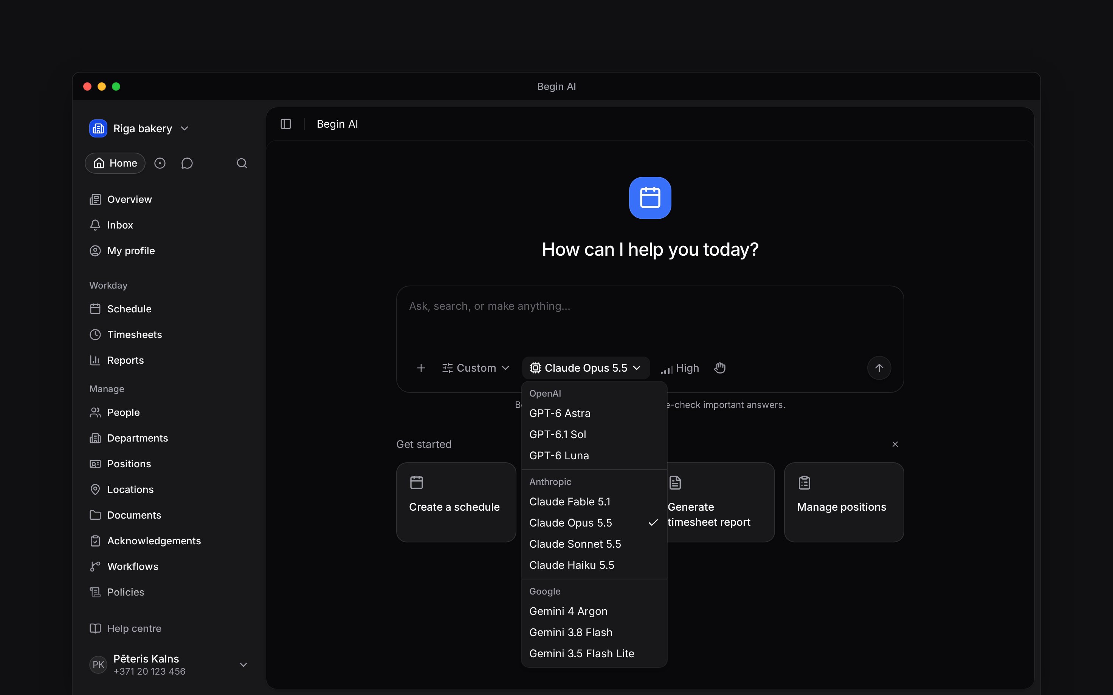The height and width of the screenshot is (695, 1113).
Task: Toggle the sidebar panel icon
Action: coord(285,124)
